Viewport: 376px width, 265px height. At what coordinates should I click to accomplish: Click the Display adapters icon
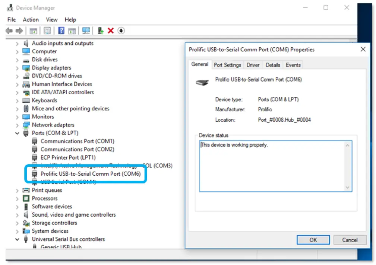(x=26, y=68)
